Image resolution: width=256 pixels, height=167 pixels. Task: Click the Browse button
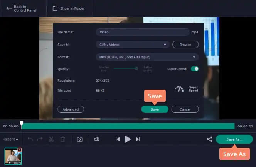185,45
